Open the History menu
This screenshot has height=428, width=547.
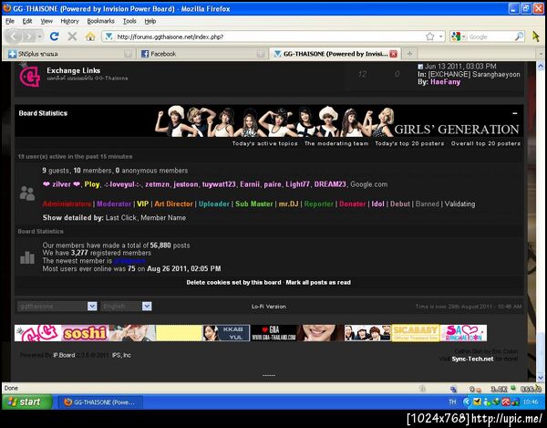70,21
